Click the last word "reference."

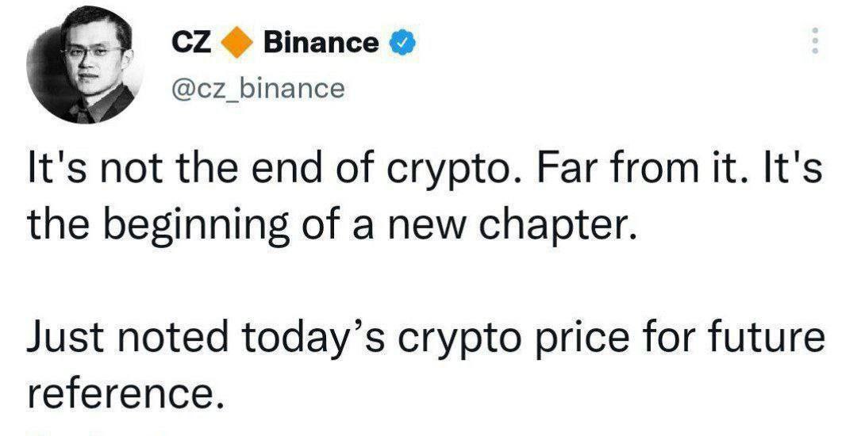(x=125, y=393)
